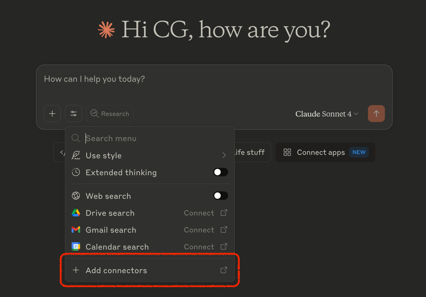Screen dimensions: 426x297
Task: Choose Add connectors from the menu
Action: 150,270
